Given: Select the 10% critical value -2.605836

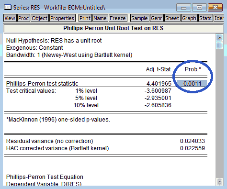Looking at the screenshot, I should [x=158, y=105].
